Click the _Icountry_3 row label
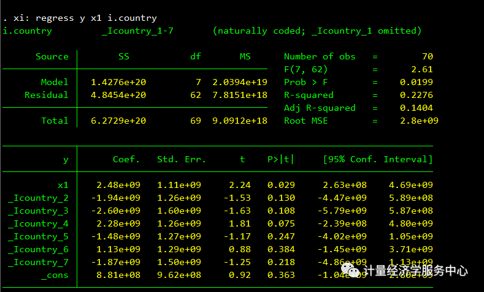Viewport: 484px width, 292px height. click(38, 211)
